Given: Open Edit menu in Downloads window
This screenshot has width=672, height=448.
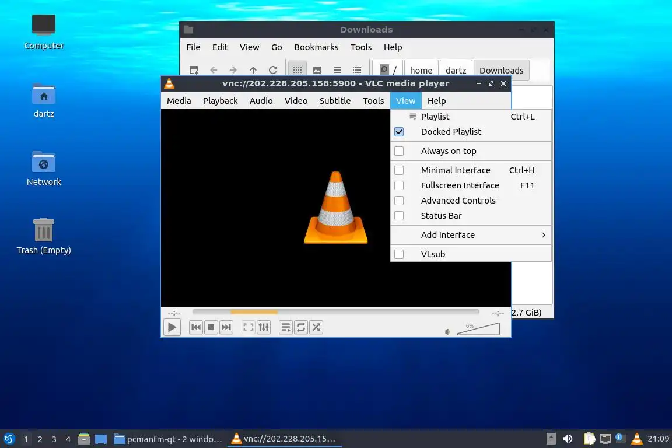Looking at the screenshot, I should tap(220, 47).
